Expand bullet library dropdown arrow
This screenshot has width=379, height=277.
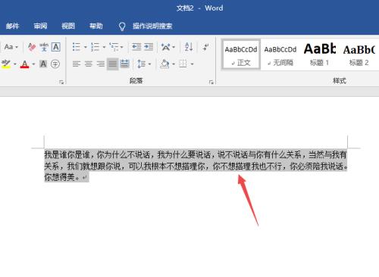[x=86, y=47]
